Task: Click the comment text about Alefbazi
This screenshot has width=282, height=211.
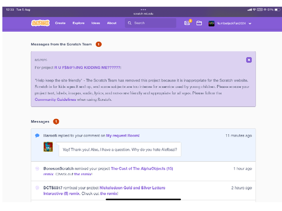Action: [120, 149]
